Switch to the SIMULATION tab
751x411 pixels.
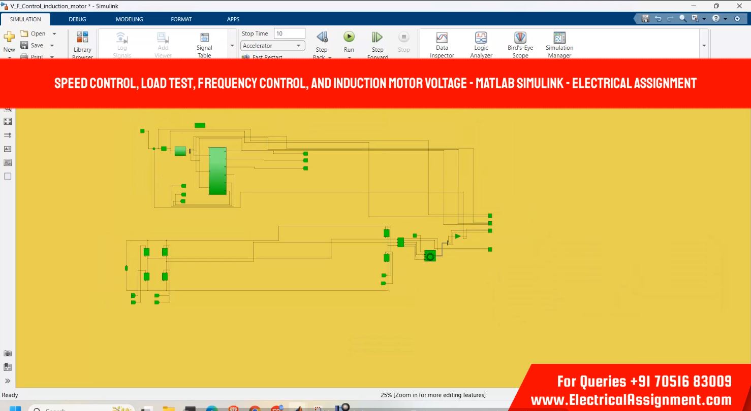25,19
